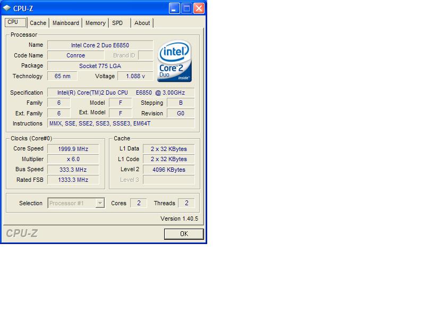Click the CPU-Z title bar app icon

[7, 8]
